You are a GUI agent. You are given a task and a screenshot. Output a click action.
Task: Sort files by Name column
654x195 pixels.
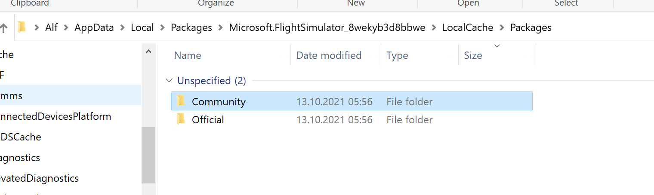click(188, 55)
